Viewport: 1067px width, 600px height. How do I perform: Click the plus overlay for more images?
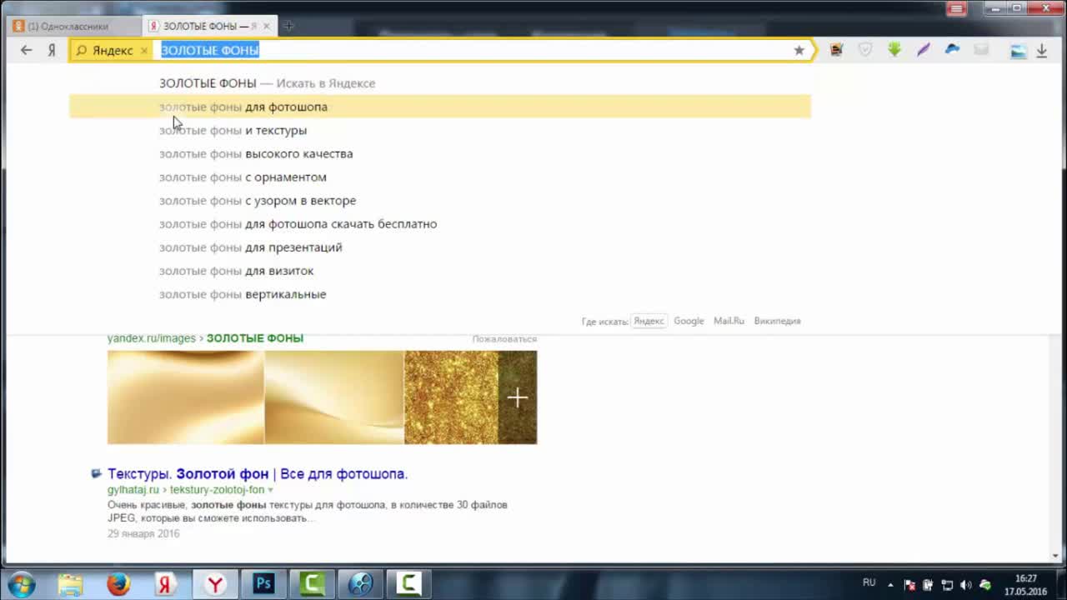click(518, 397)
